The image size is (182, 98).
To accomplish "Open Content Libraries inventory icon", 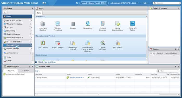I will pyautogui.click(x=103, y=24).
